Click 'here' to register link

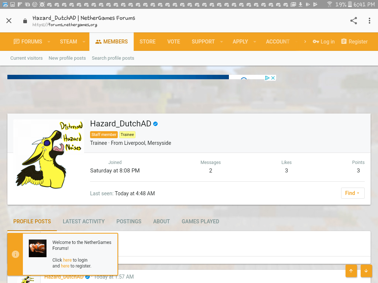(65, 266)
